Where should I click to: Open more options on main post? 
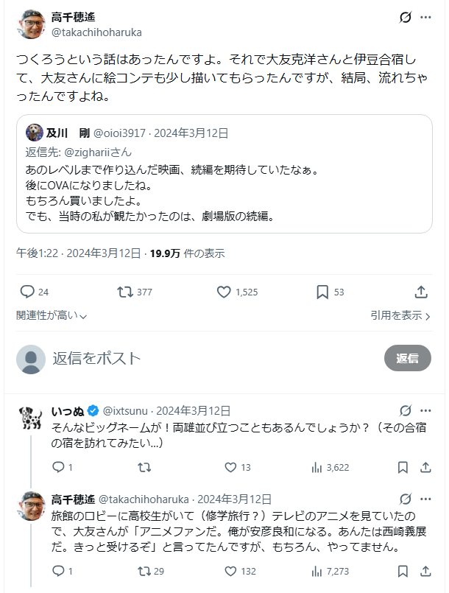(425, 18)
